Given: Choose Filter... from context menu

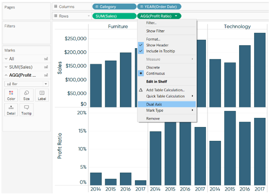Looking at the screenshot, I should tap(167, 23).
